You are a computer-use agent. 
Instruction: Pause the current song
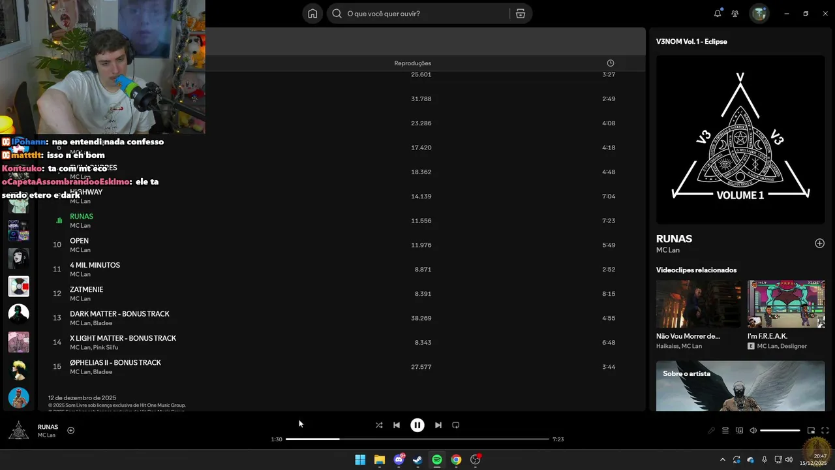pos(417,425)
